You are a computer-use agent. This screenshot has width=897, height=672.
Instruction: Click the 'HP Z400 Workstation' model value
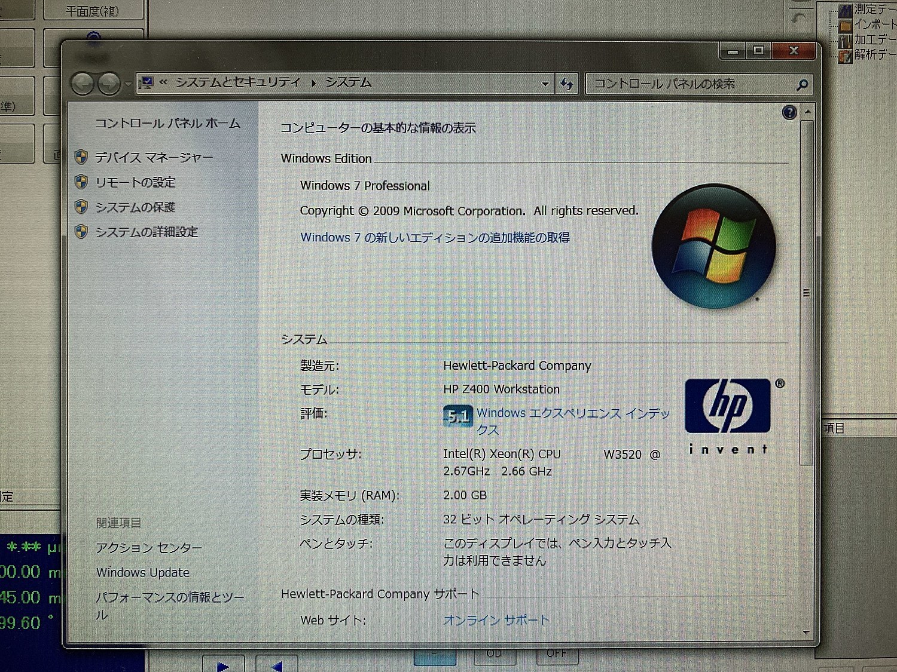click(x=501, y=389)
